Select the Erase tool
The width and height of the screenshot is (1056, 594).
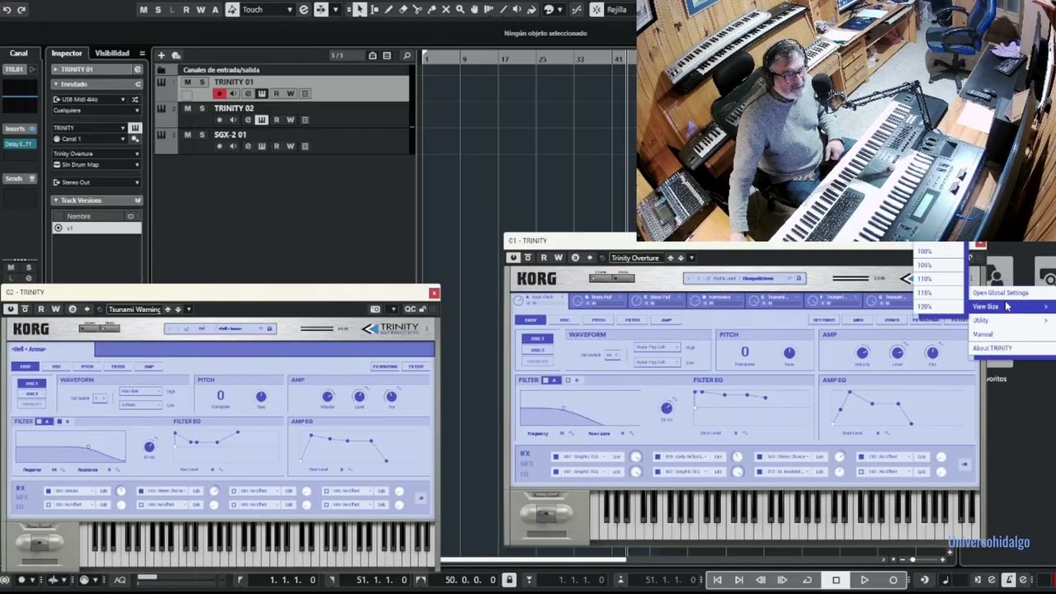[x=403, y=9]
